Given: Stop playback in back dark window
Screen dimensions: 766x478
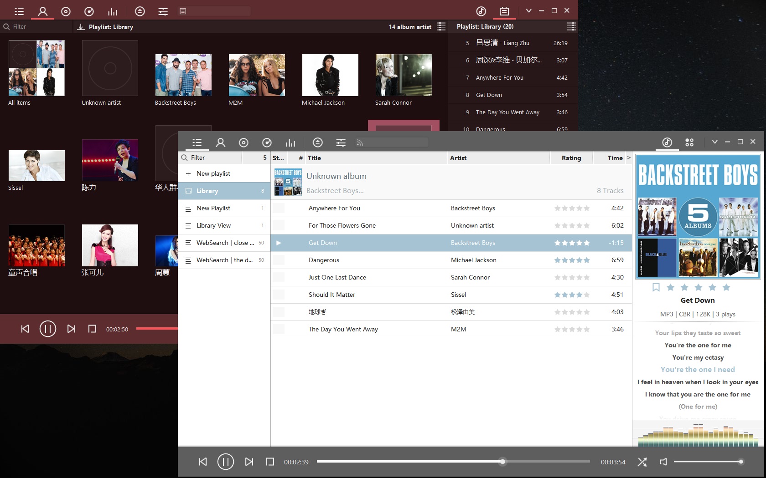Looking at the screenshot, I should coord(92,329).
